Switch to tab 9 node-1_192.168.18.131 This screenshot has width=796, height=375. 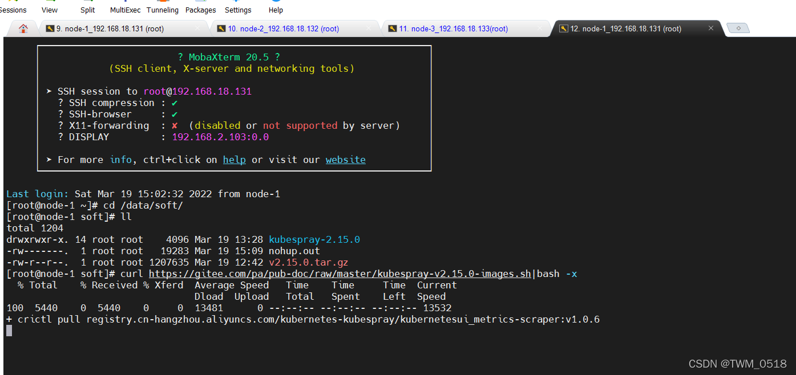point(110,28)
